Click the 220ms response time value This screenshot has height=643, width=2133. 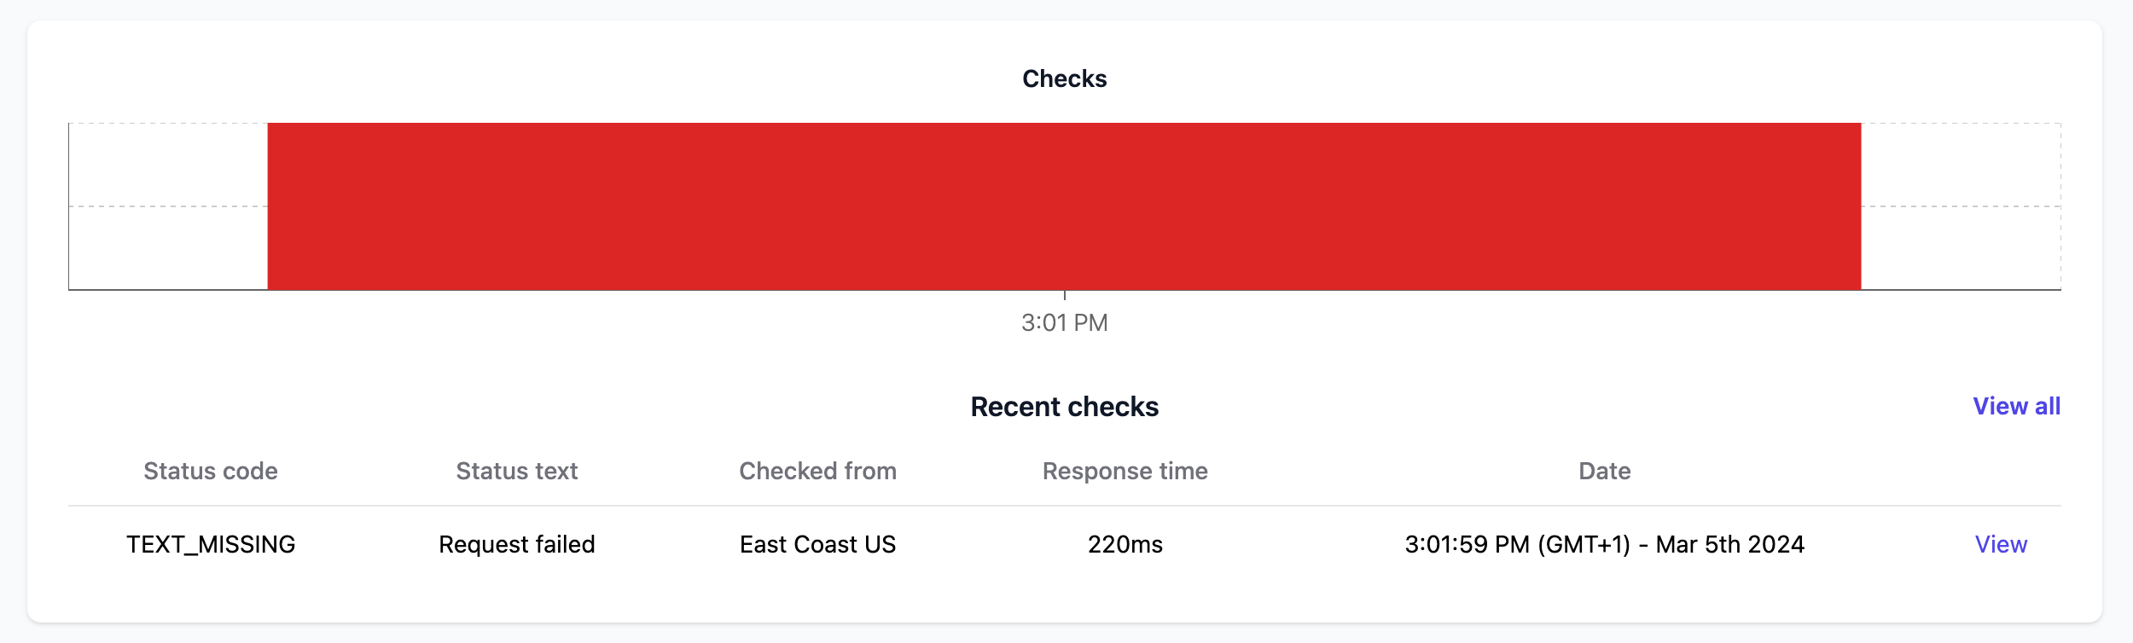coord(1125,544)
